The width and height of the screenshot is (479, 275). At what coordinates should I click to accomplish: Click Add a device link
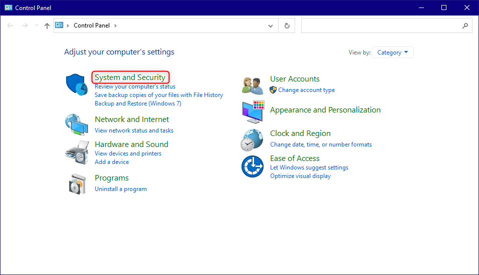click(112, 162)
